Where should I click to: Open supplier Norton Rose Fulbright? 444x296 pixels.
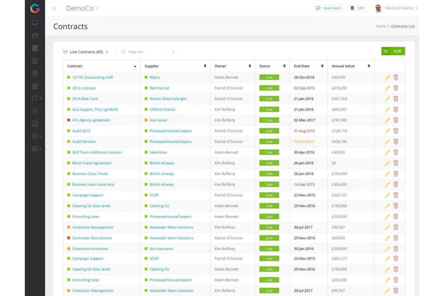[168, 99]
